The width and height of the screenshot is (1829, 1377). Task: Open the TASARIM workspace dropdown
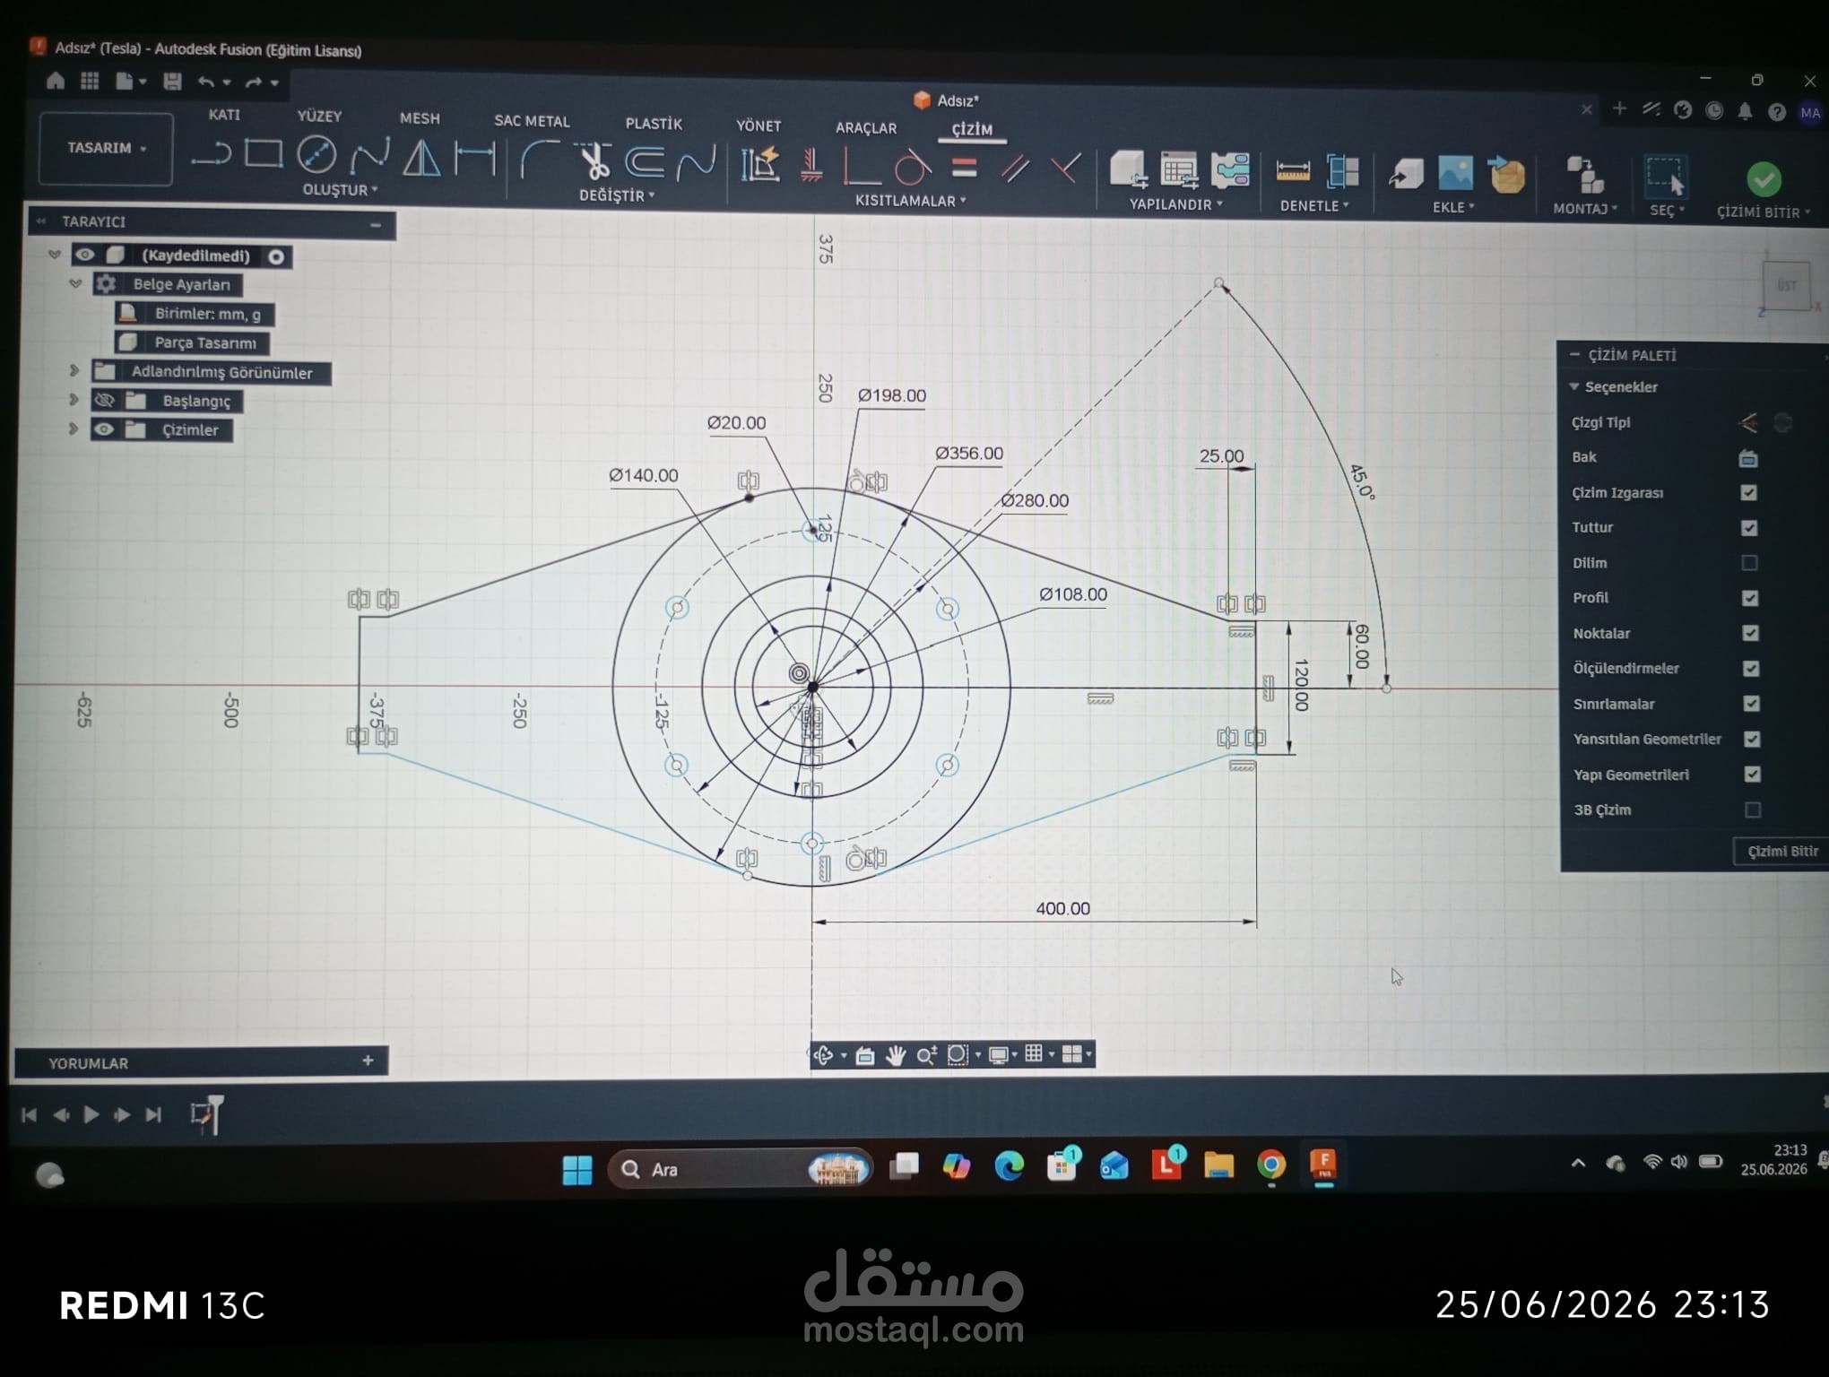107,148
